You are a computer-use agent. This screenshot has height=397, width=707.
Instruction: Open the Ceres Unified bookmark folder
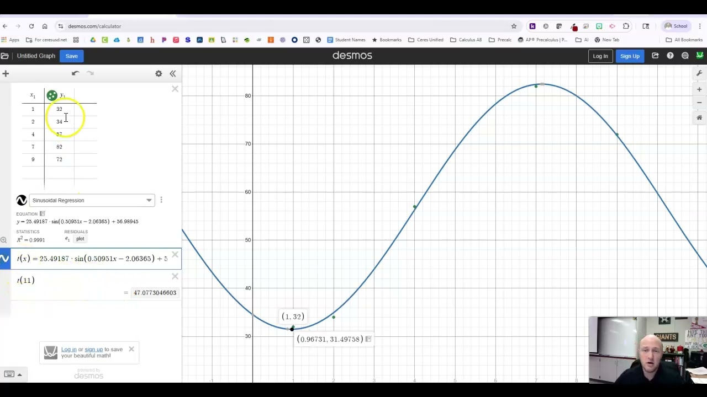coord(426,40)
